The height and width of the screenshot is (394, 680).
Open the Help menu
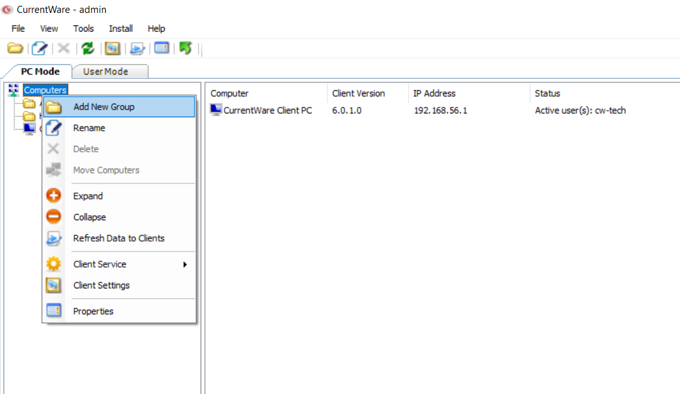click(x=156, y=29)
